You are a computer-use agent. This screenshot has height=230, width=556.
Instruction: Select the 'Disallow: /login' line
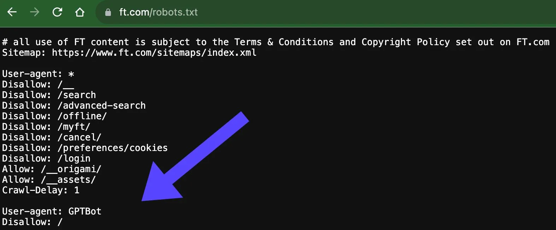coord(46,158)
